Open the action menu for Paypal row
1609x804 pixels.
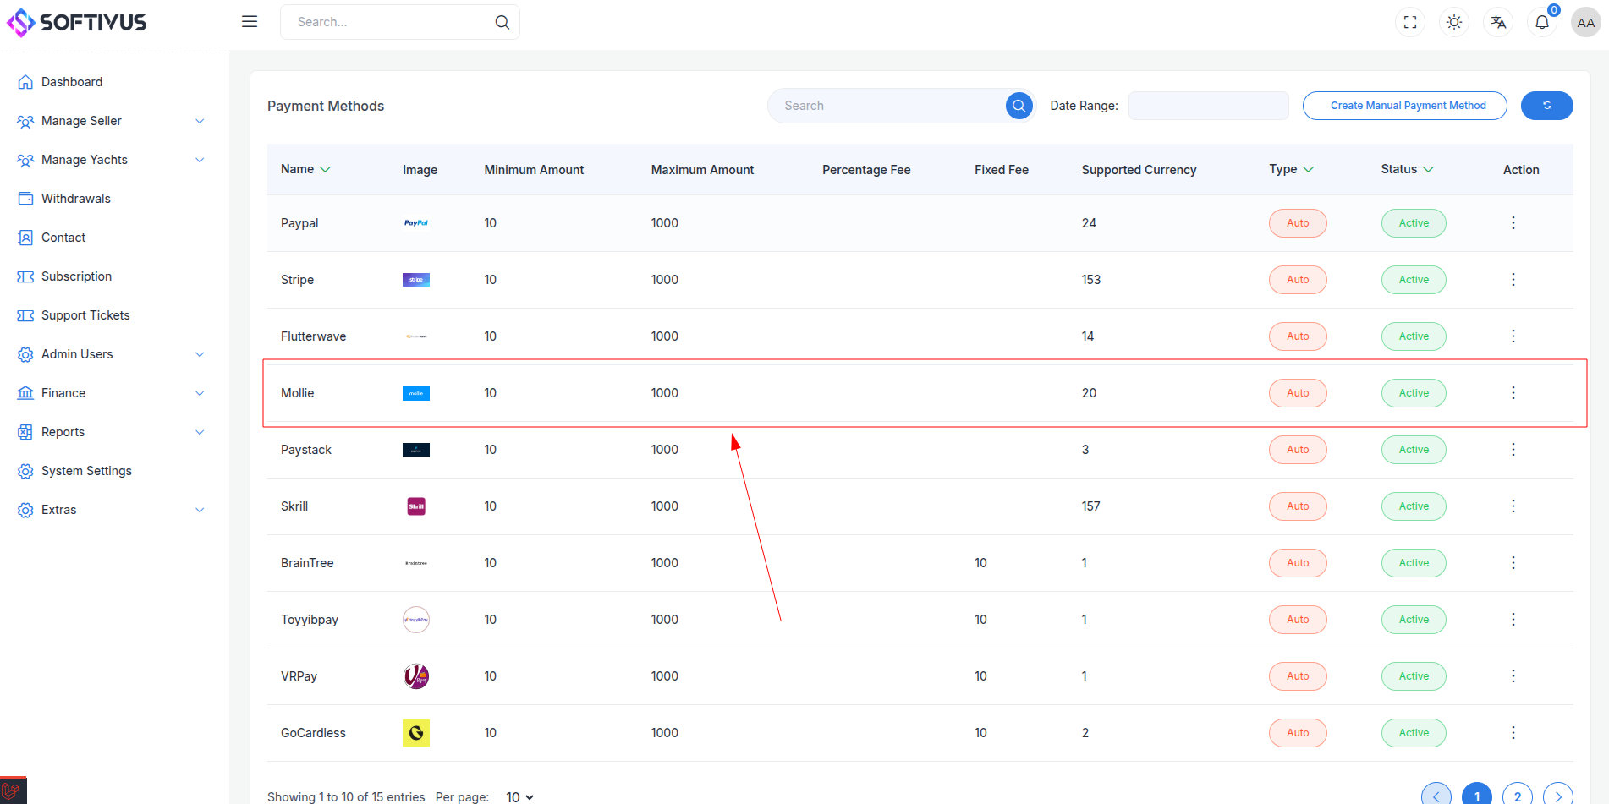pyautogui.click(x=1513, y=223)
